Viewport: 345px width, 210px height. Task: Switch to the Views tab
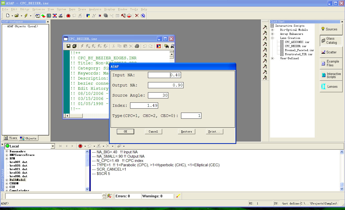click(x=11, y=138)
